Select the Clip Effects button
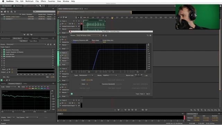Viewport: 222px width, 125px height. tap(23, 41)
